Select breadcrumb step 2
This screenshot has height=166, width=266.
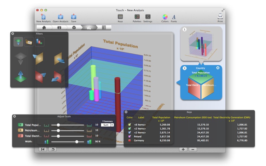pyautogui.click(x=59, y=28)
